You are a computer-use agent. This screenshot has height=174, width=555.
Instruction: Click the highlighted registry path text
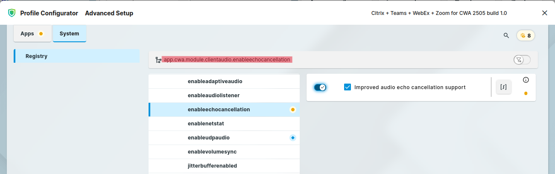coord(227,60)
